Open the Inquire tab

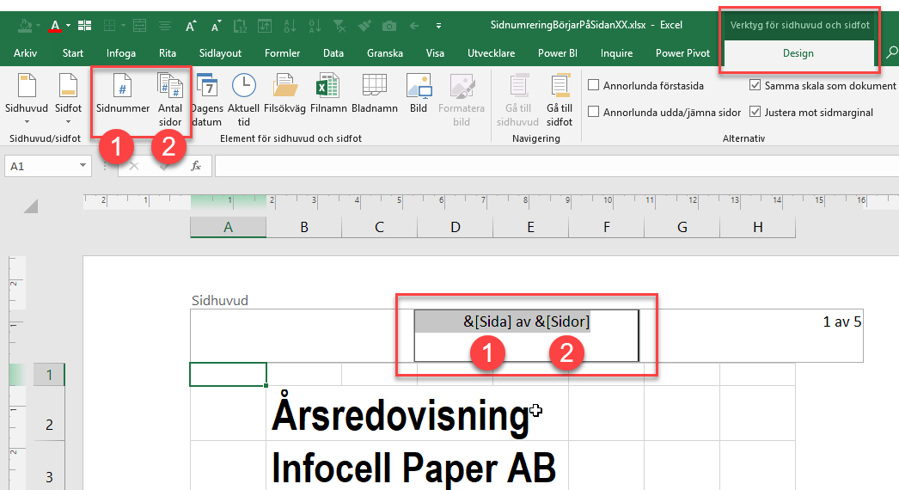coord(616,52)
